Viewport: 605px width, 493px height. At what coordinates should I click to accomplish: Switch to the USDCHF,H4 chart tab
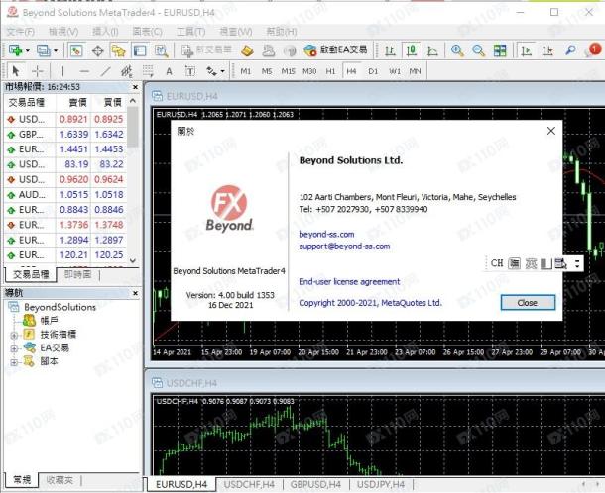pos(249,484)
